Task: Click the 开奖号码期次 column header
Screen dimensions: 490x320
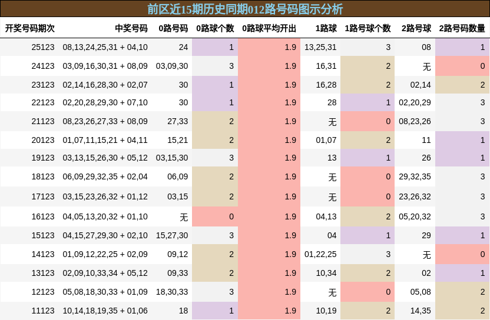Action: 29,28
